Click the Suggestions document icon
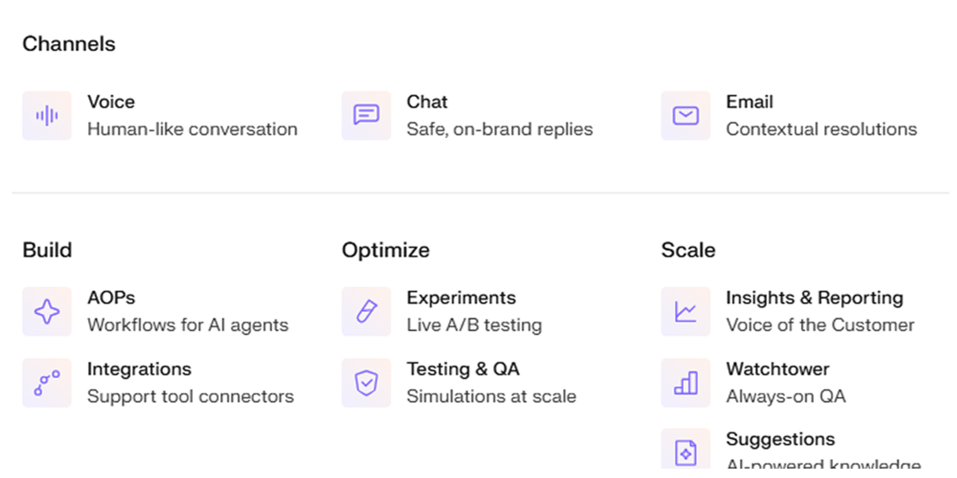The height and width of the screenshot is (478, 957). click(686, 453)
